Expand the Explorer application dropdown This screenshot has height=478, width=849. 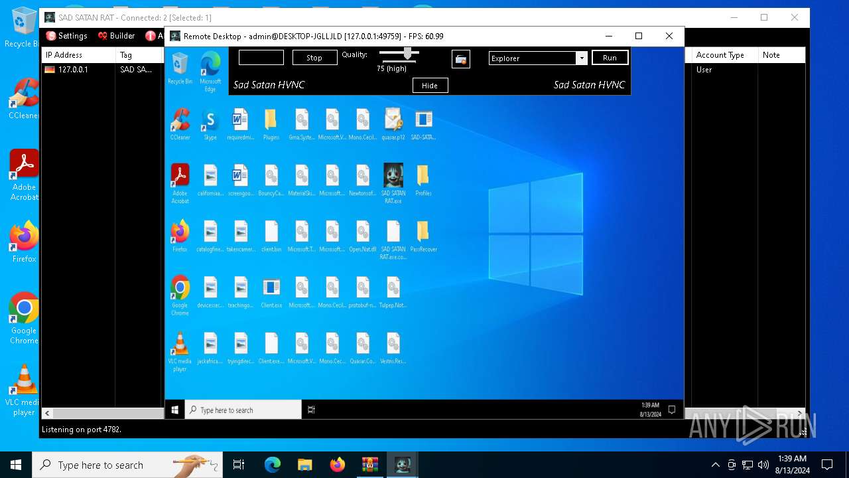coord(582,58)
